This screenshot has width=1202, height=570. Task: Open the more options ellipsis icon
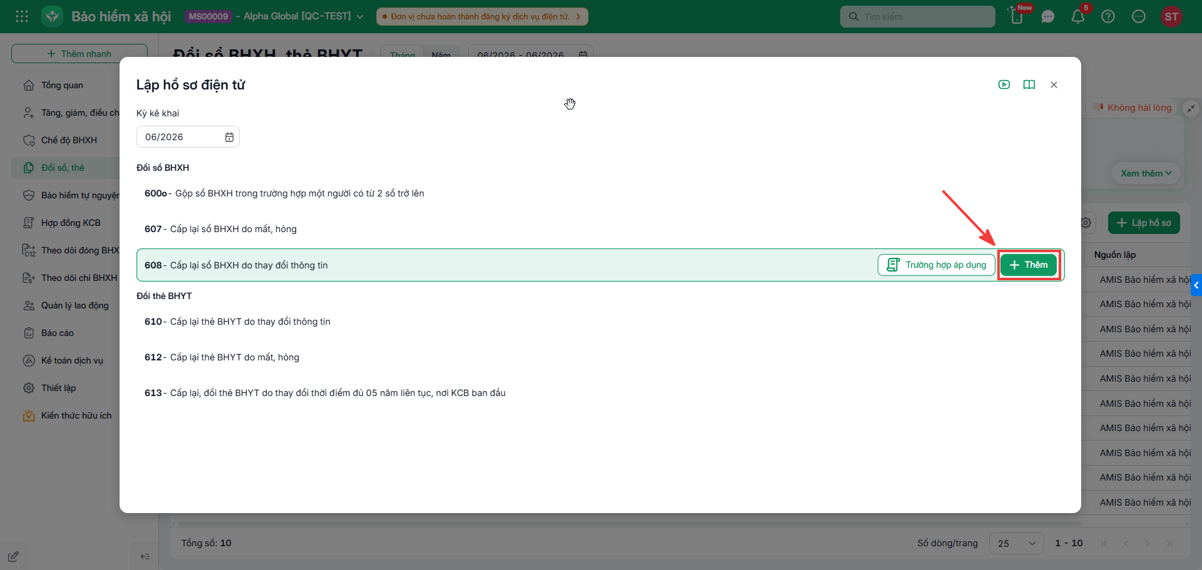(x=1139, y=16)
